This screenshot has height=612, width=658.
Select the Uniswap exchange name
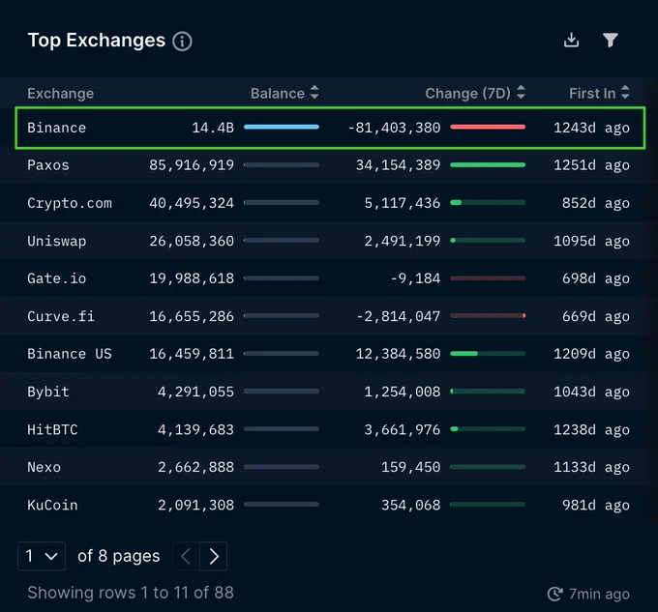pyautogui.click(x=57, y=241)
